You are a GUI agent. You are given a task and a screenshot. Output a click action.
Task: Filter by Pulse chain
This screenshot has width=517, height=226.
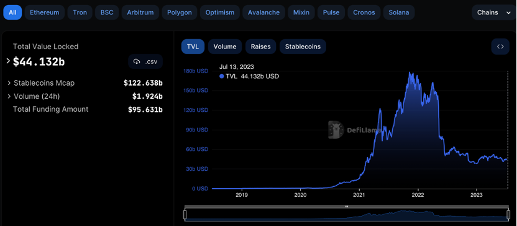[331, 12]
